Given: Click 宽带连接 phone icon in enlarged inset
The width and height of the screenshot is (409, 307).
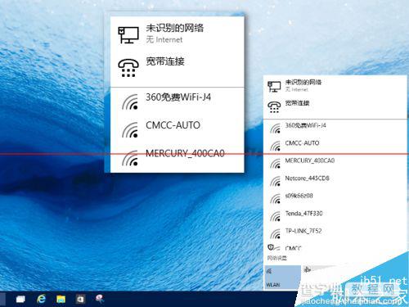Looking at the screenshot, I should 128,68.
